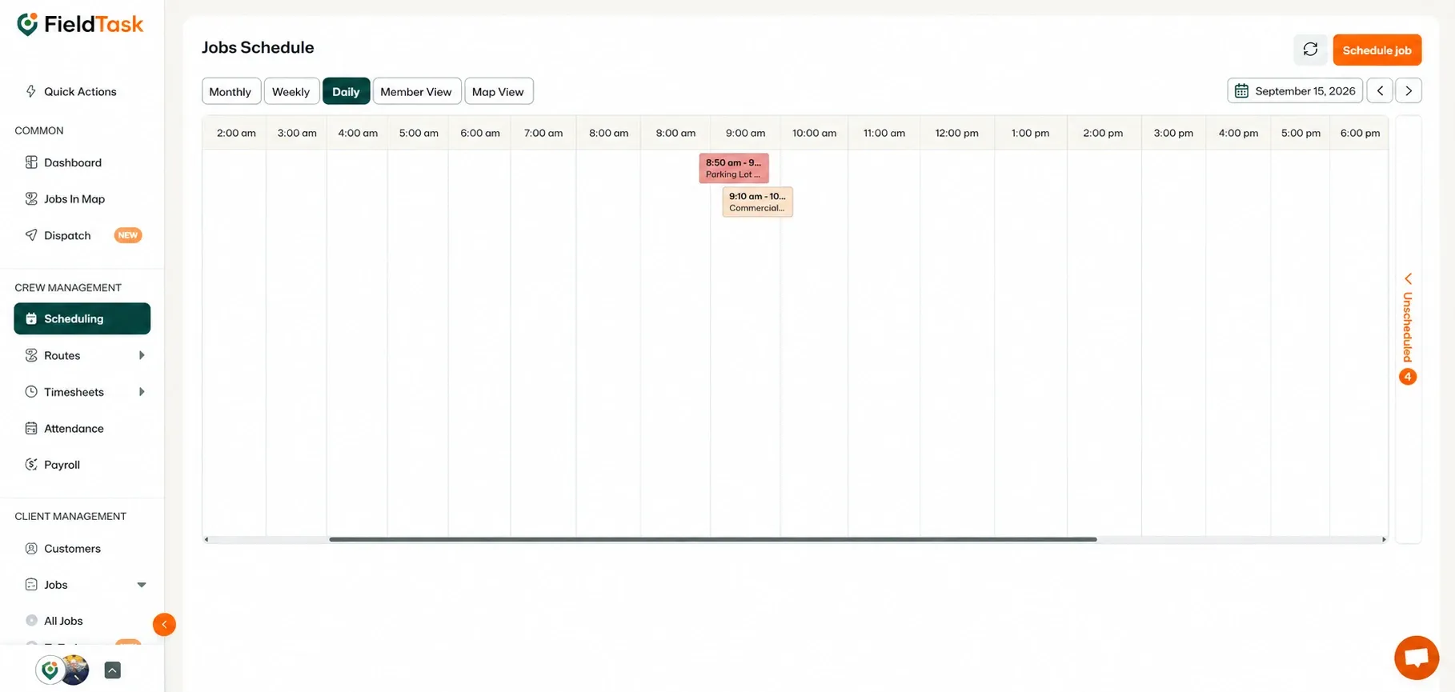The image size is (1455, 692).
Task: Open September 15, 2026 date picker
Action: [x=1295, y=90]
